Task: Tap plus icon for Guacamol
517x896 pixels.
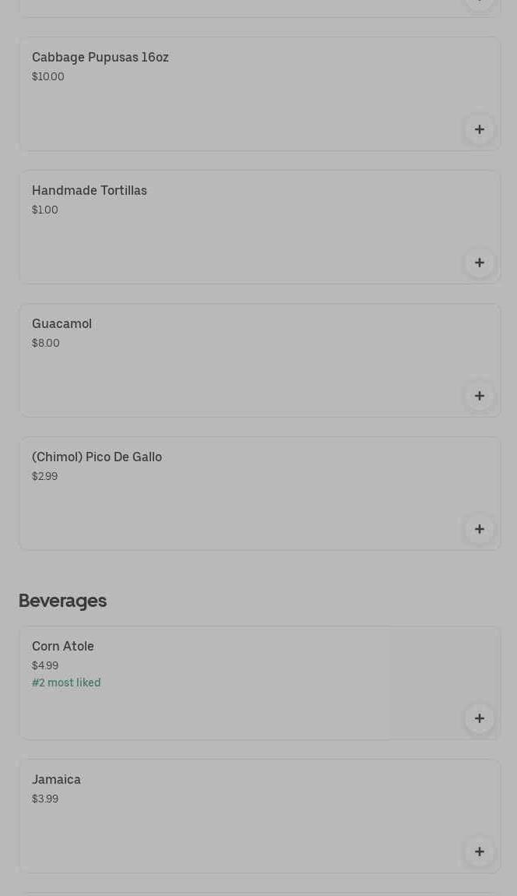Action: coord(480,396)
